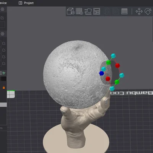Arrange all objects using layout icon
Image resolution: width=153 pixels, height=153 pixels.
(x=97, y=11)
